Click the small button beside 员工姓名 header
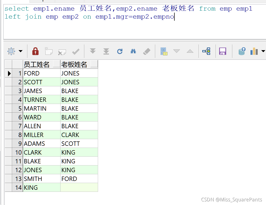Image resolution: width=266 pixels, height=205 pixels. point(57,64)
